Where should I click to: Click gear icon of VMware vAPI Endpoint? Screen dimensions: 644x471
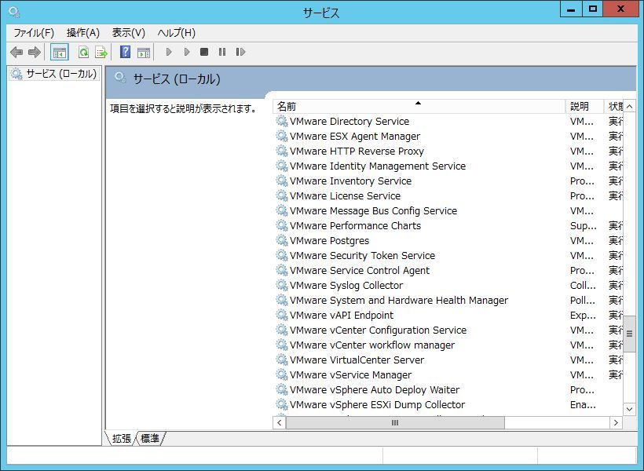click(x=282, y=315)
